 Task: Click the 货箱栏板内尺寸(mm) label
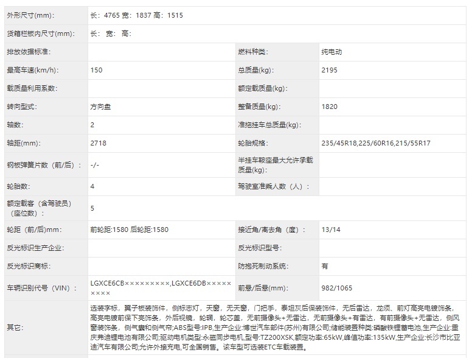pos(41,33)
